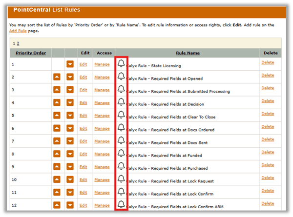Screen dimensions: 293x217
Task: Sort rules by Rule Name column header
Action: [x=188, y=53]
